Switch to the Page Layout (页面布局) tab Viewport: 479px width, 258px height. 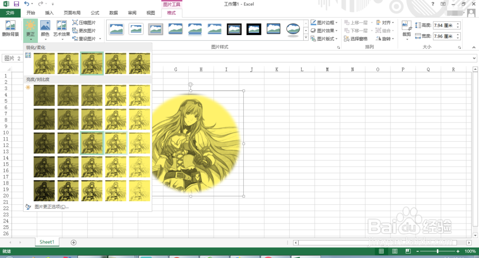point(72,13)
